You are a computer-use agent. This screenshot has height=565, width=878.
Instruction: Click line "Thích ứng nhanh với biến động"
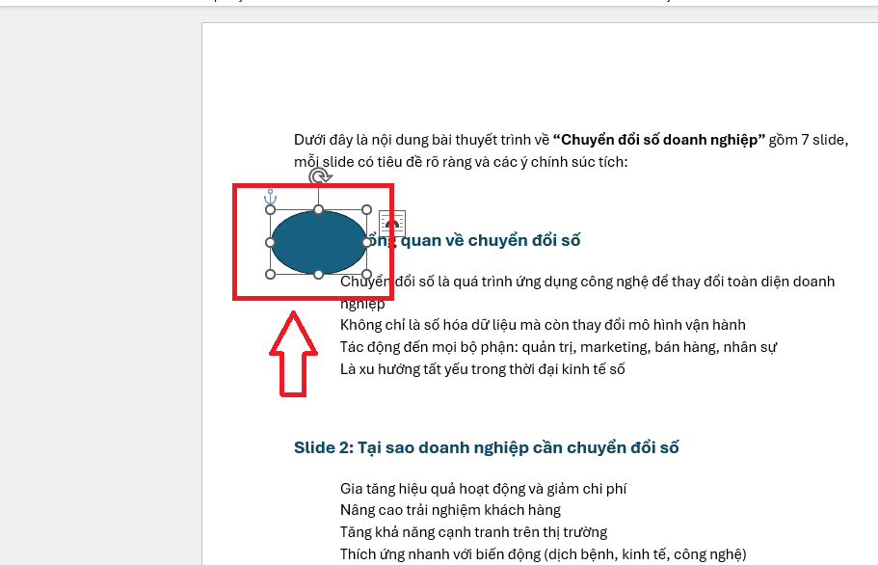point(544,554)
